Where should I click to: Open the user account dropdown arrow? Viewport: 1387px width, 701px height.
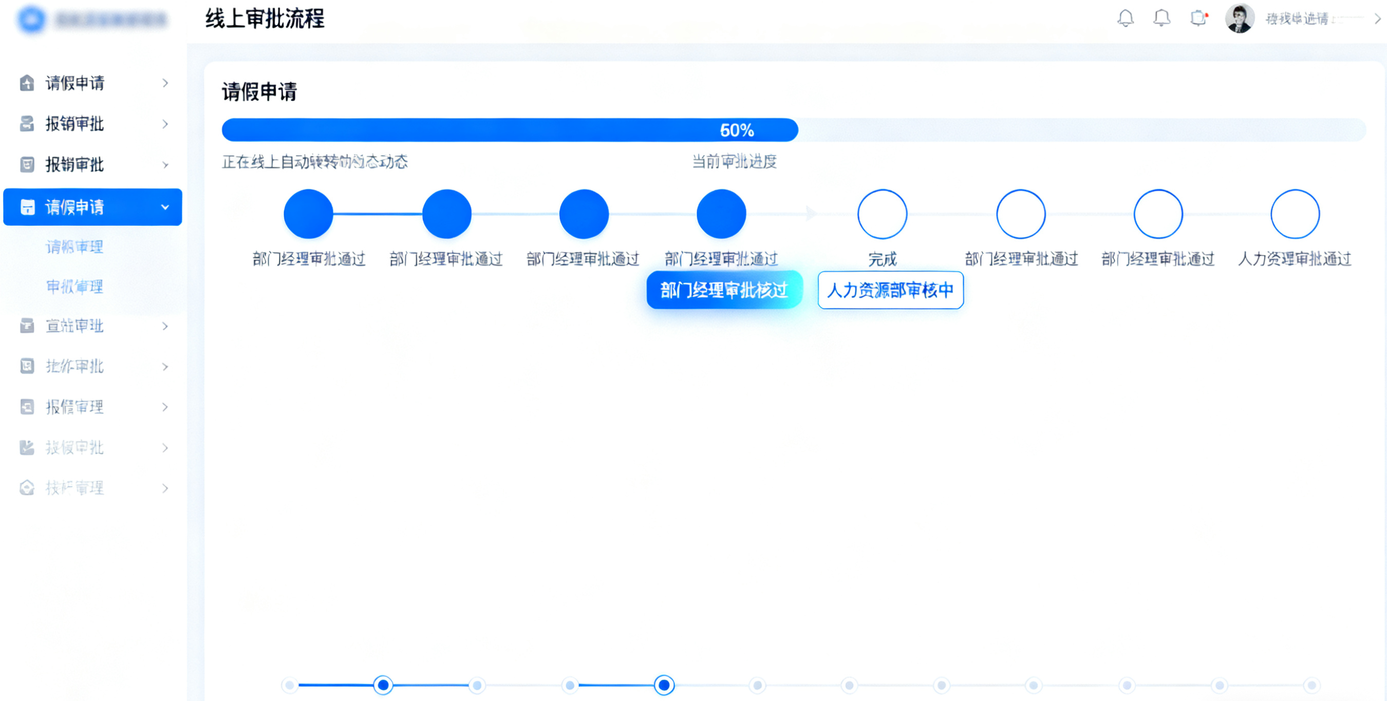(x=1377, y=19)
